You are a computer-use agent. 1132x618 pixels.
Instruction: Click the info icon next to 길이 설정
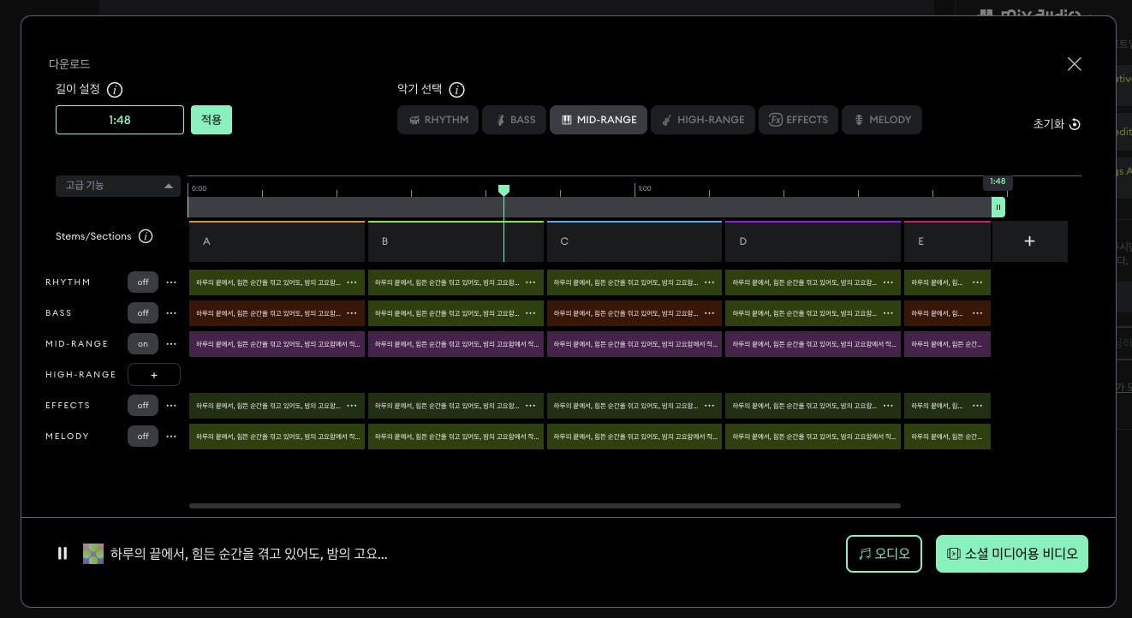click(115, 90)
